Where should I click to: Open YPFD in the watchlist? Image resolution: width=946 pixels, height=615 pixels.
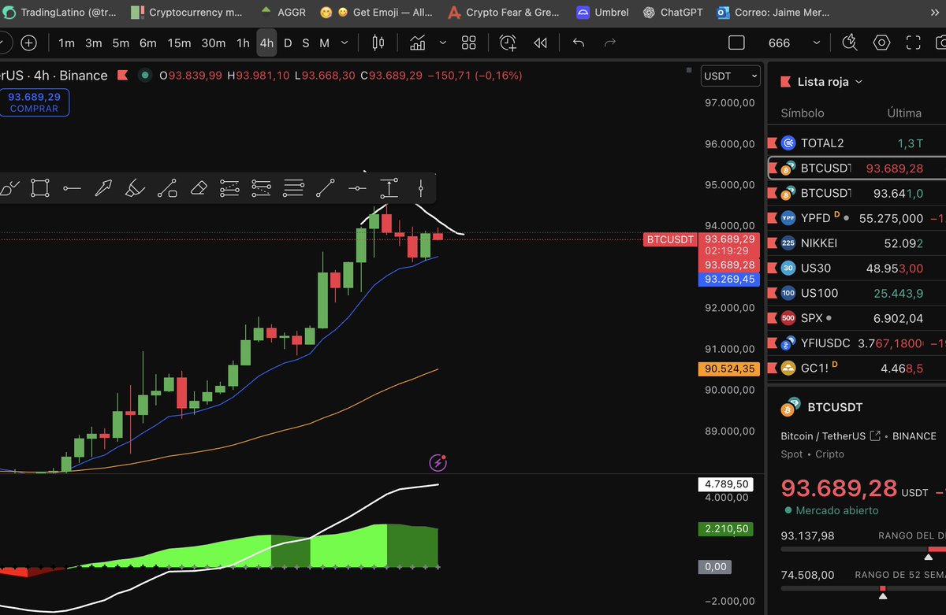coord(856,218)
